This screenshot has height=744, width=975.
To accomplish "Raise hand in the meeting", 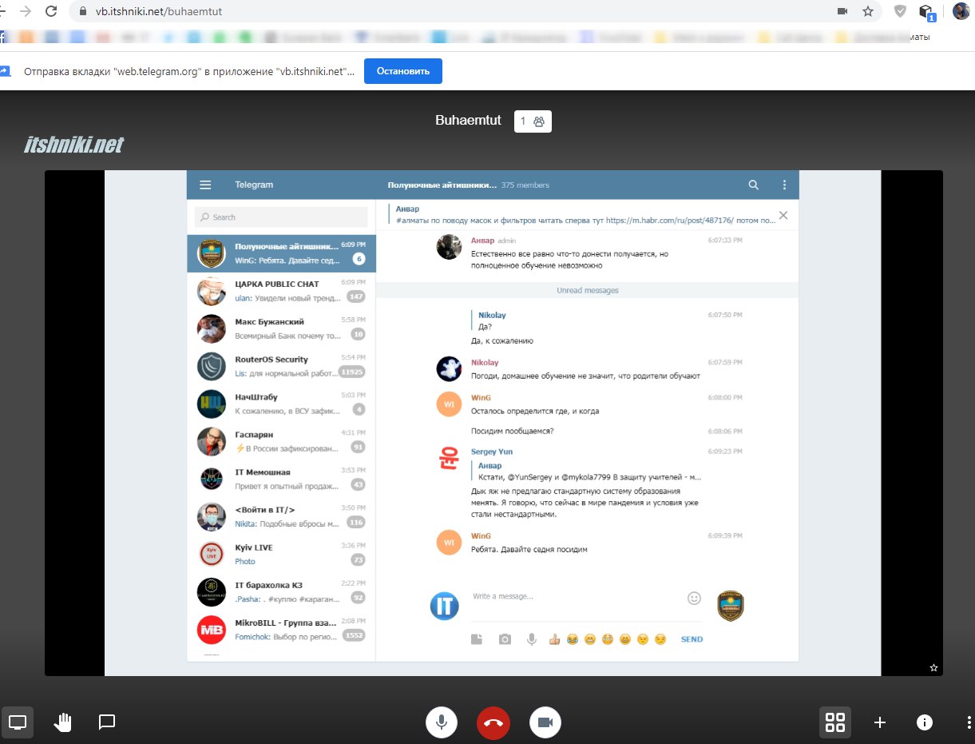I will [x=62, y=722].
